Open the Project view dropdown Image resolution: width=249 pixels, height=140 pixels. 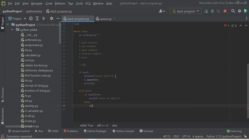(17, 19)
